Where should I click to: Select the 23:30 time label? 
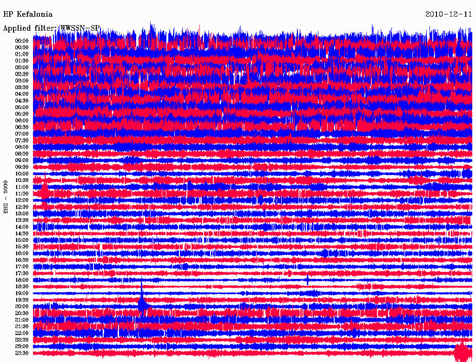coord(22,353)
